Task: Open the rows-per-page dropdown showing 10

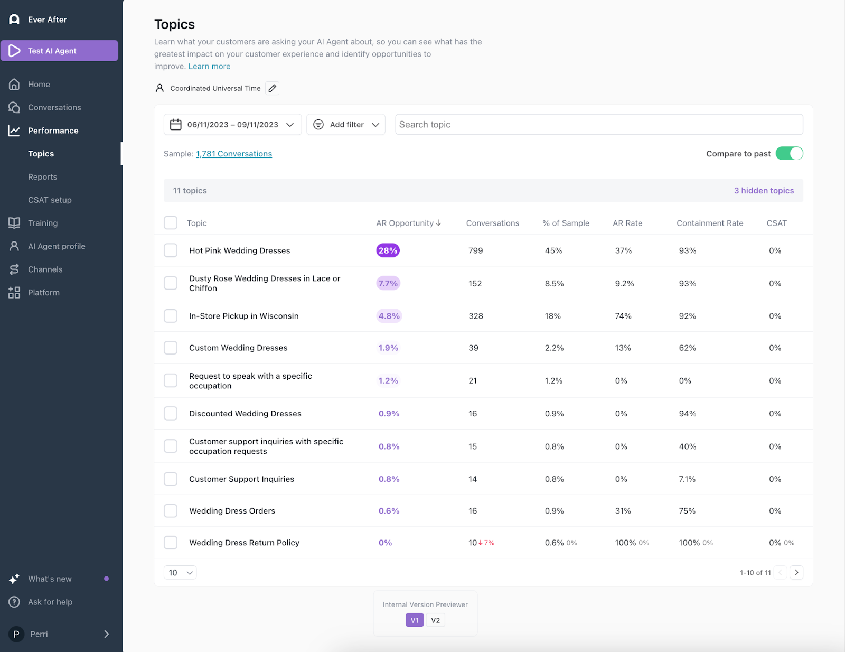Action: pyautogui.click(x=180, y=573)
